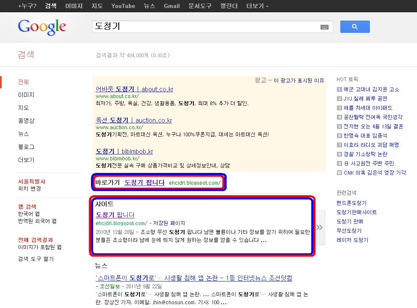
Task: Open the on-screen keyboard icon in search box
Action: point(324,27)
